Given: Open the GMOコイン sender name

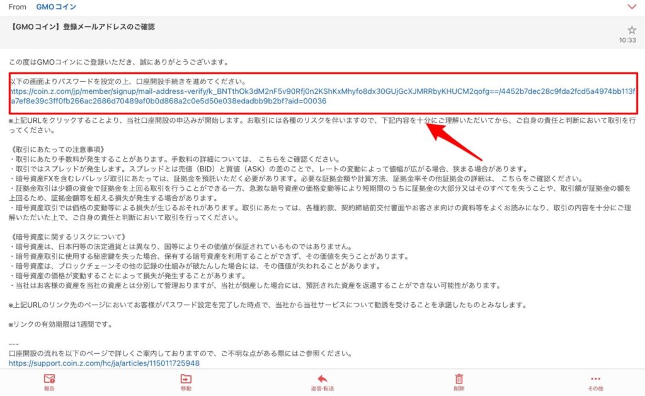Looking at the screenshot, I should point(56,7).
